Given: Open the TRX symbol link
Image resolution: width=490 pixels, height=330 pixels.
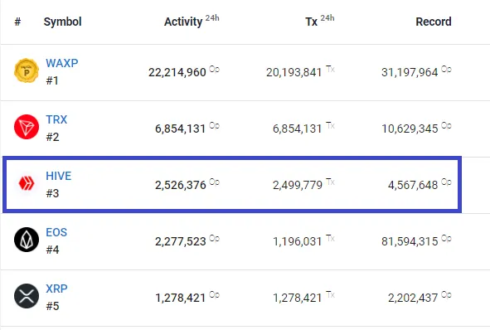Looking at the screenshot, I should click(56, 119).
